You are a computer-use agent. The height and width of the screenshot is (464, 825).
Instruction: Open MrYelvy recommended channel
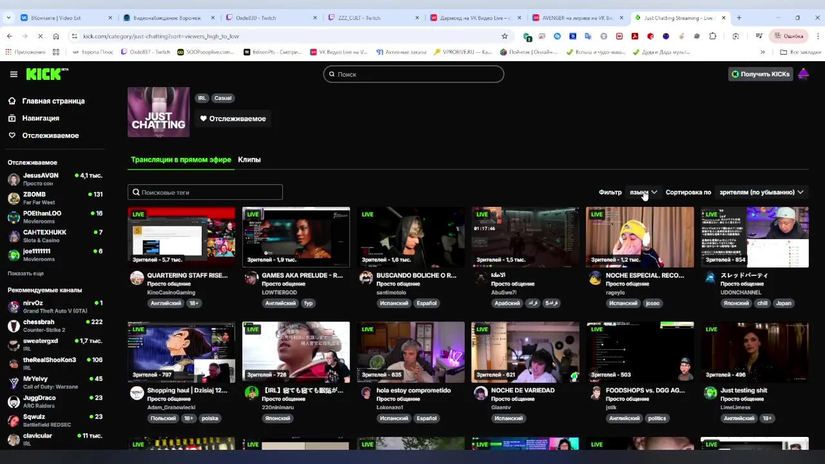55,383
